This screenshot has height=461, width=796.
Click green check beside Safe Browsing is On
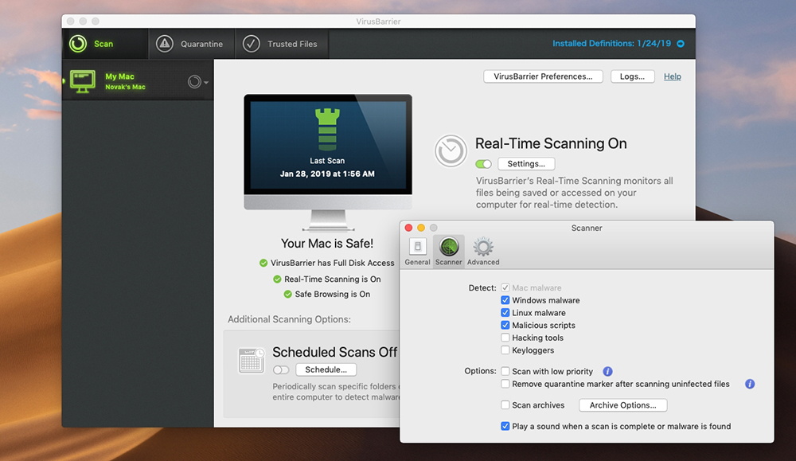point(288,294)
